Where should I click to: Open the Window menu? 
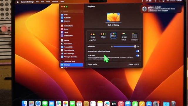(x=55, y=1)
